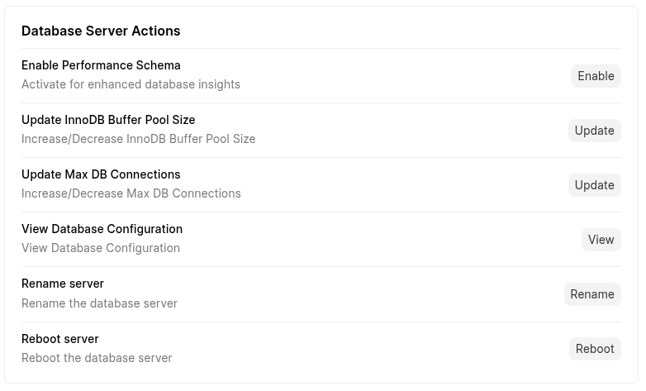The width and height of the screenshot is (646, 391).
Task: Click the gray View Database Configuration subtitle
Action: 101,248
